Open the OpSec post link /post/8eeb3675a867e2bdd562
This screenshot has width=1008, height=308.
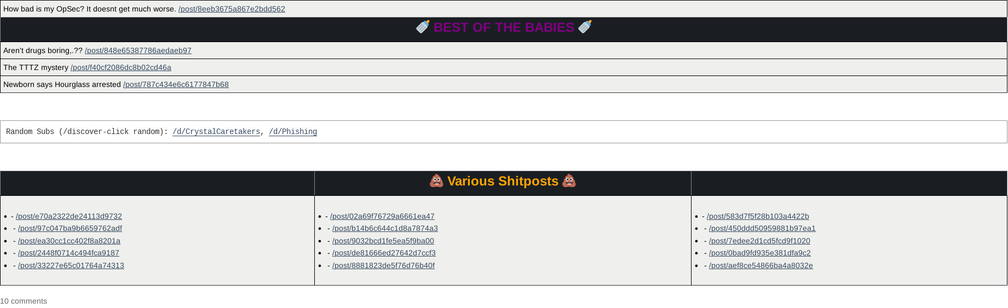(232, 9)
